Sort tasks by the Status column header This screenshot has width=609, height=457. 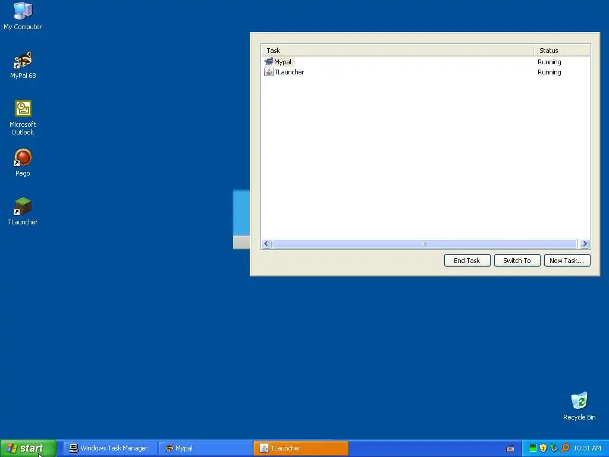[563, 51]
